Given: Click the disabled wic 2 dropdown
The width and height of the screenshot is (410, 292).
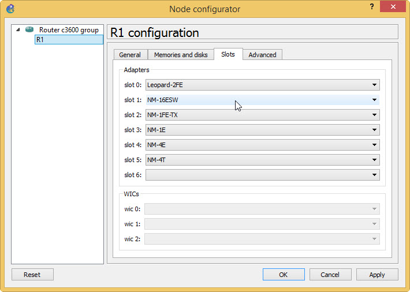Looking at the screenshot, I should pyautogui.click(x=262, y=239).
